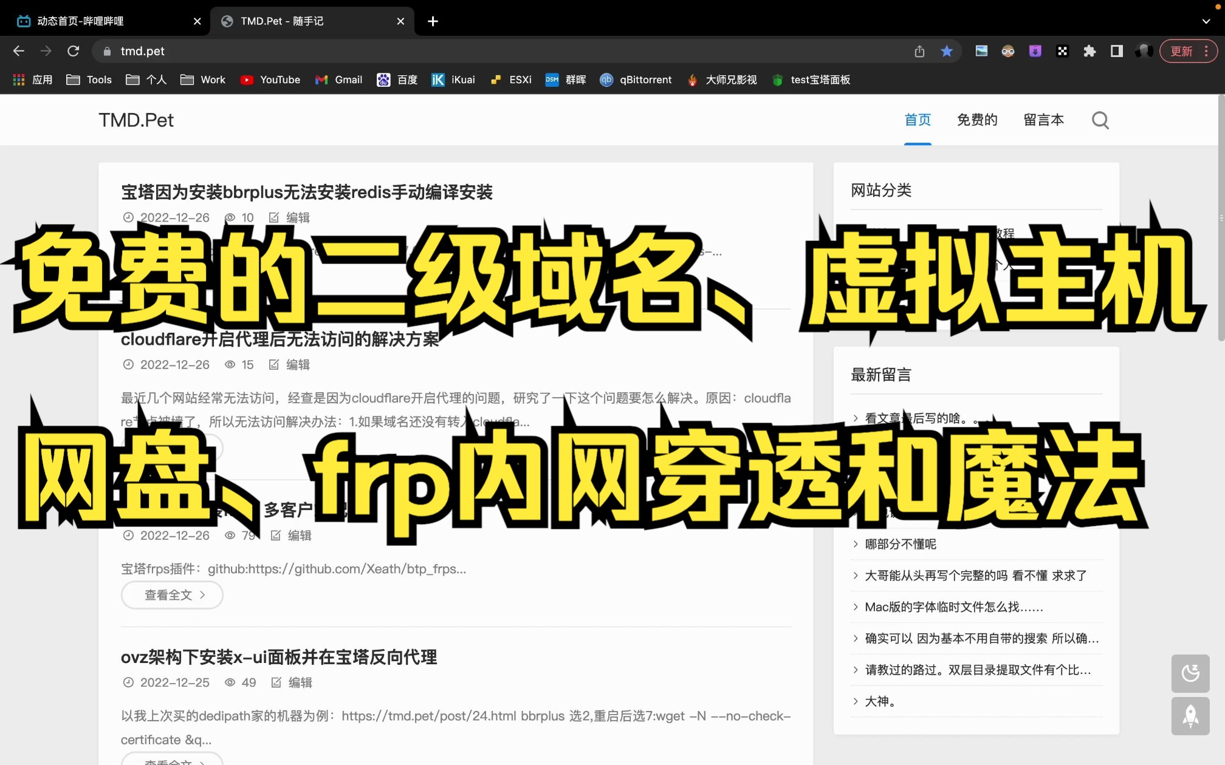Open the comment 请教过的路过。双层目录
The width and height of the screenshot is (1225, 765).
[x=978, y=670]
